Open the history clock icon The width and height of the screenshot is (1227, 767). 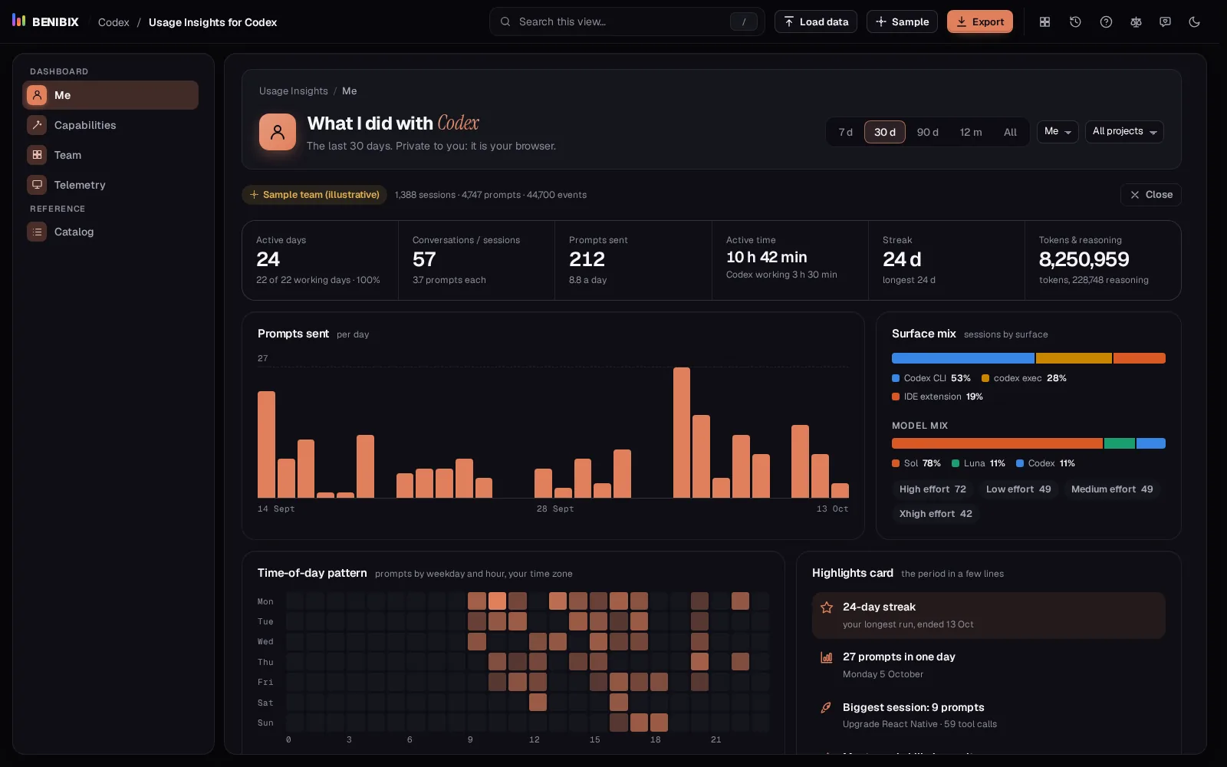1075,22
